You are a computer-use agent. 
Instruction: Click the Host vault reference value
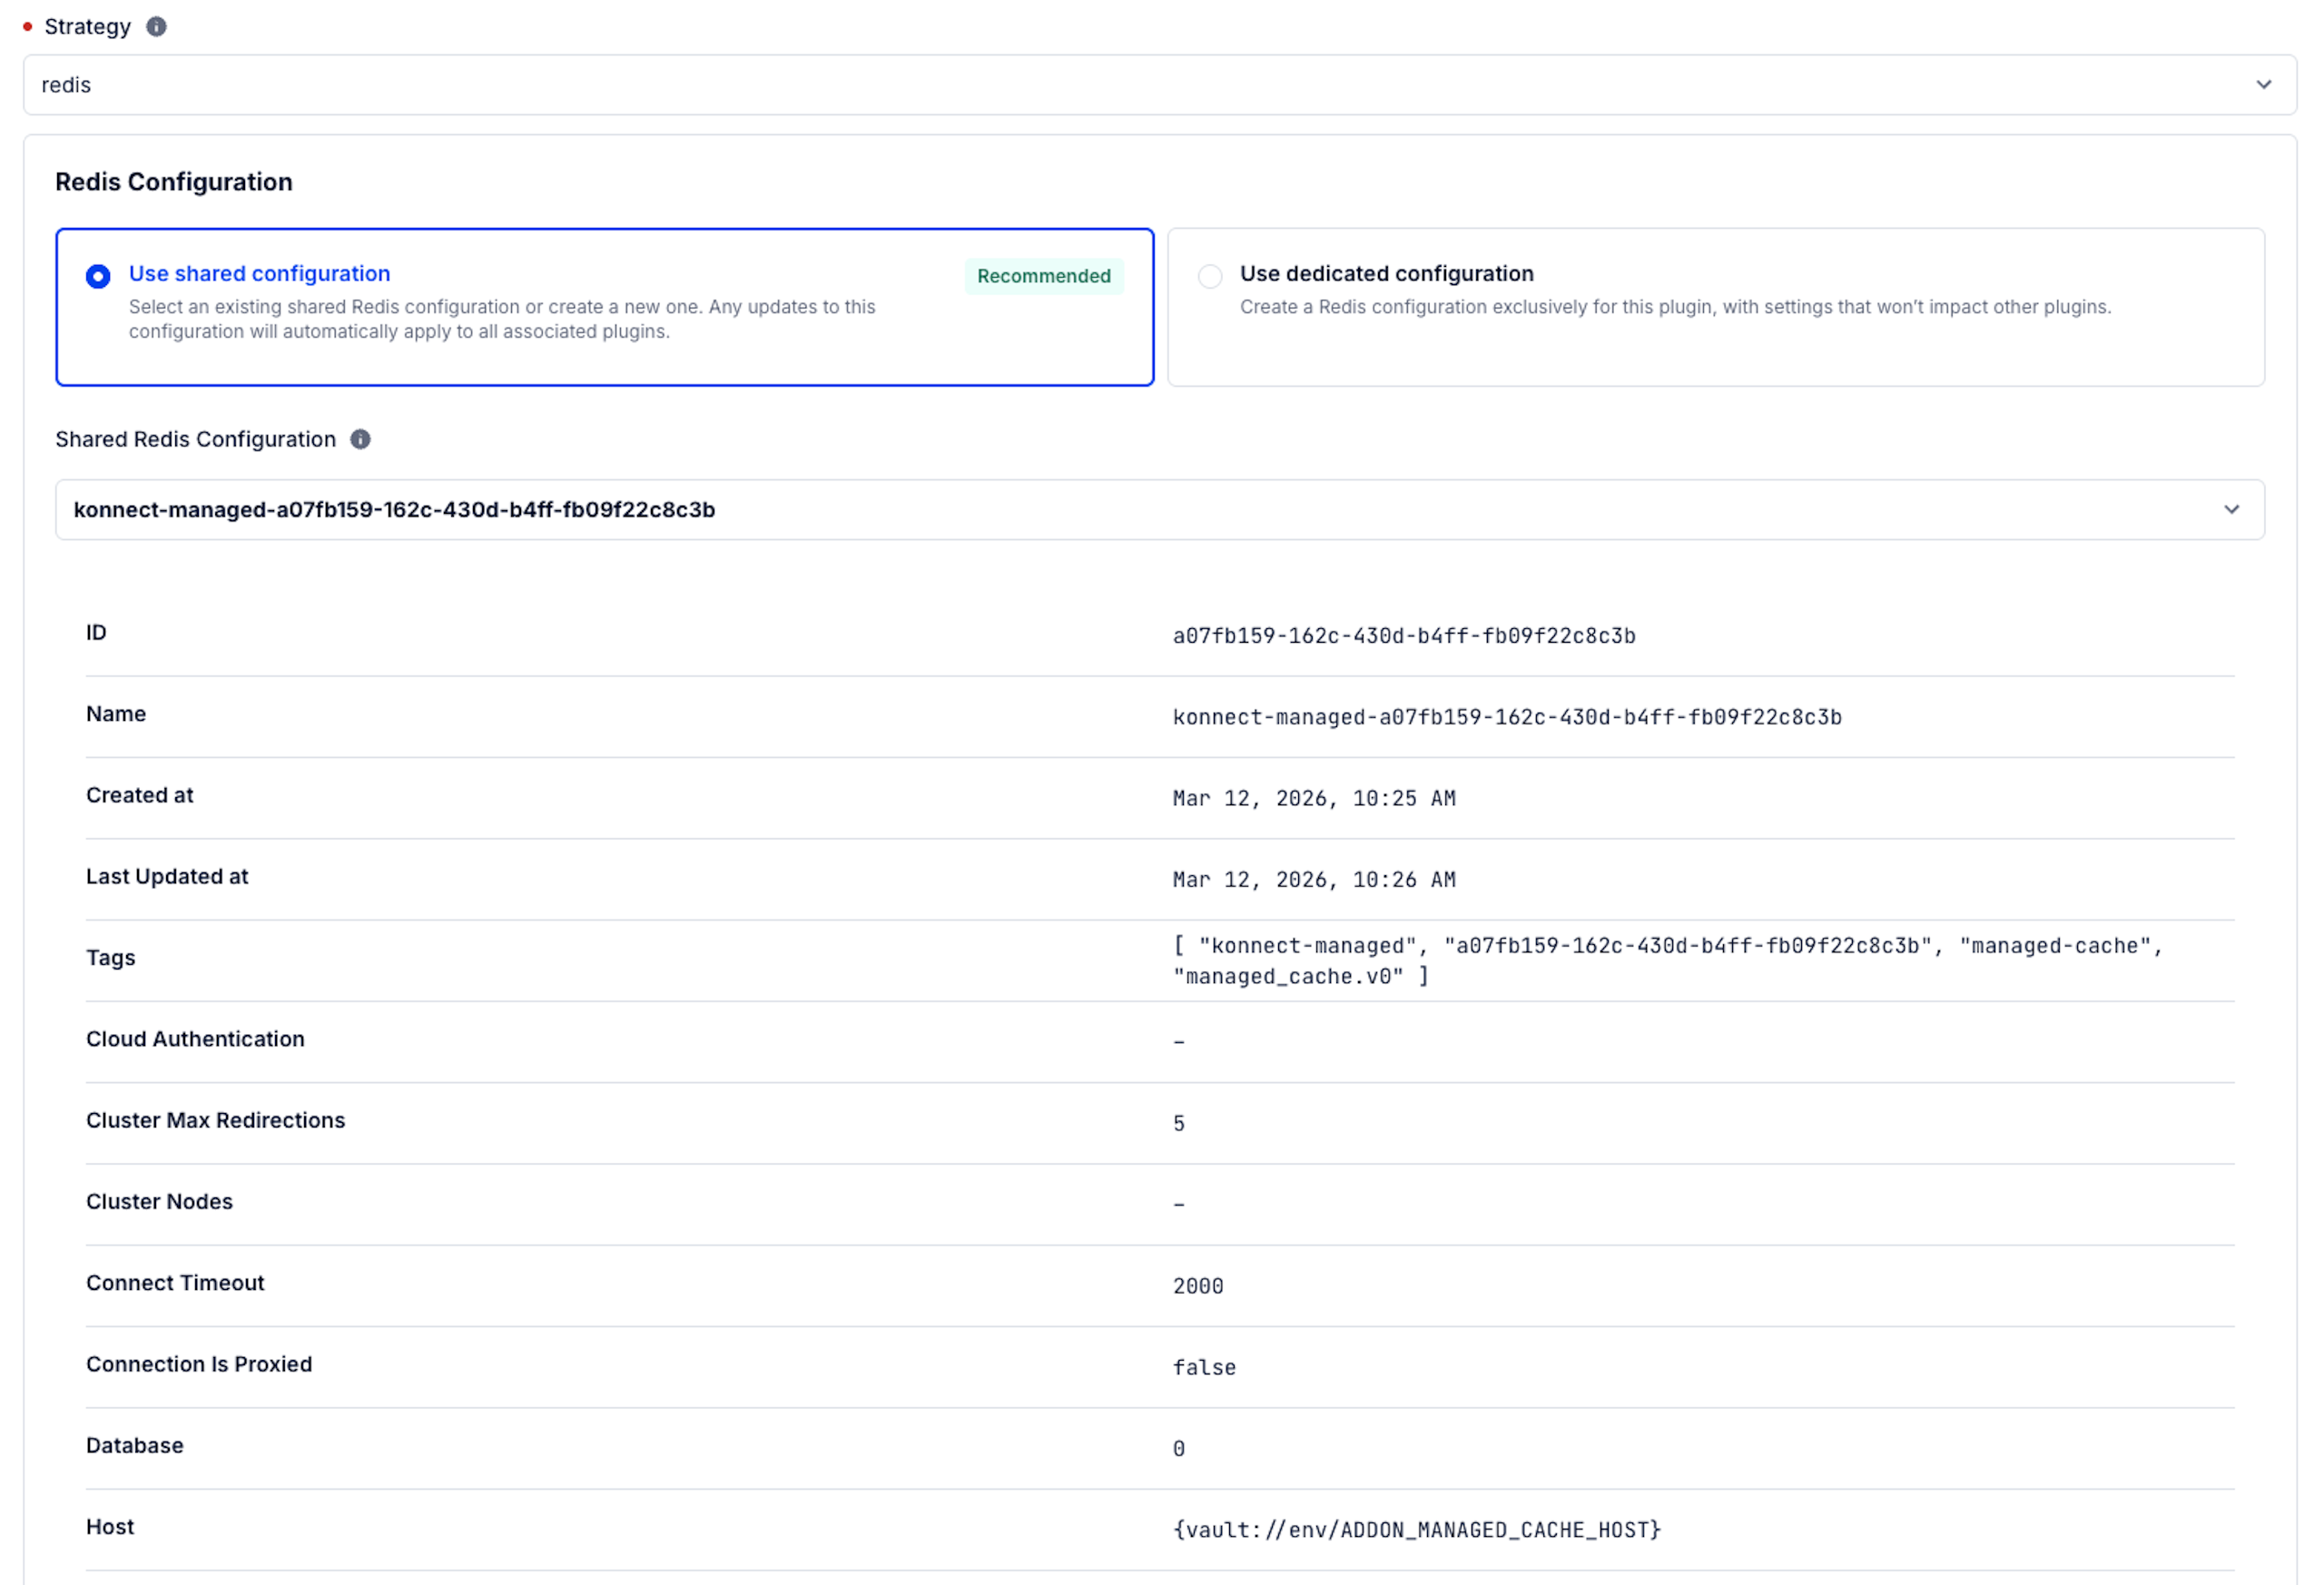pyautogui.click(x=1416, y=1530)
